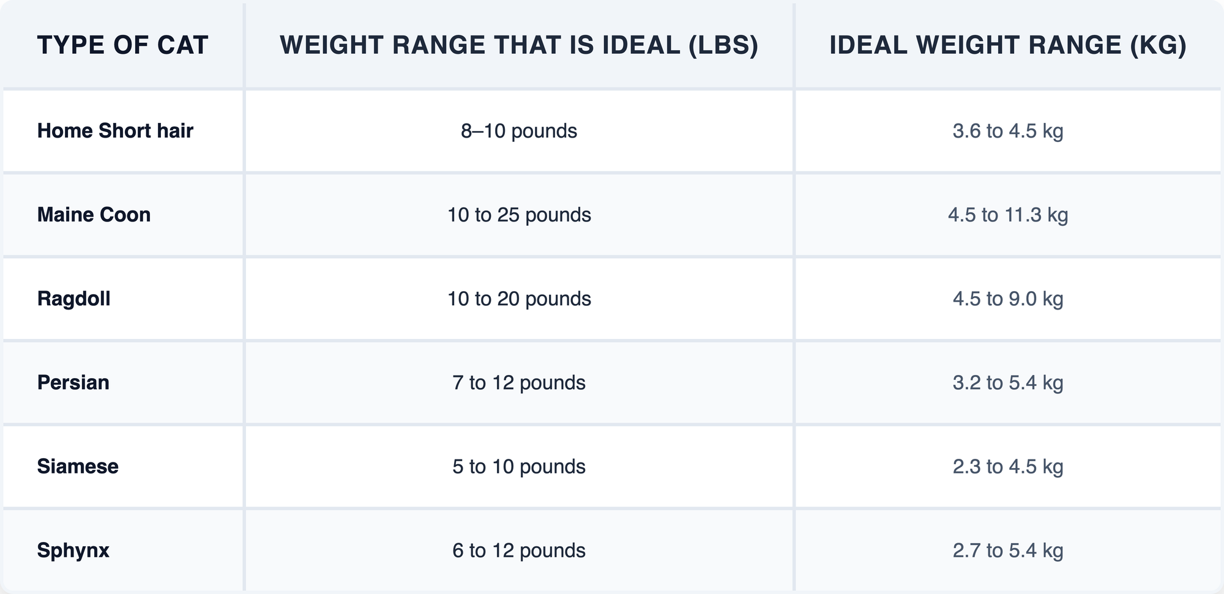Viewport: 1224px width, 594px height.
Task: Click the '7 to 12 pounds' cell
Action: 519,382
